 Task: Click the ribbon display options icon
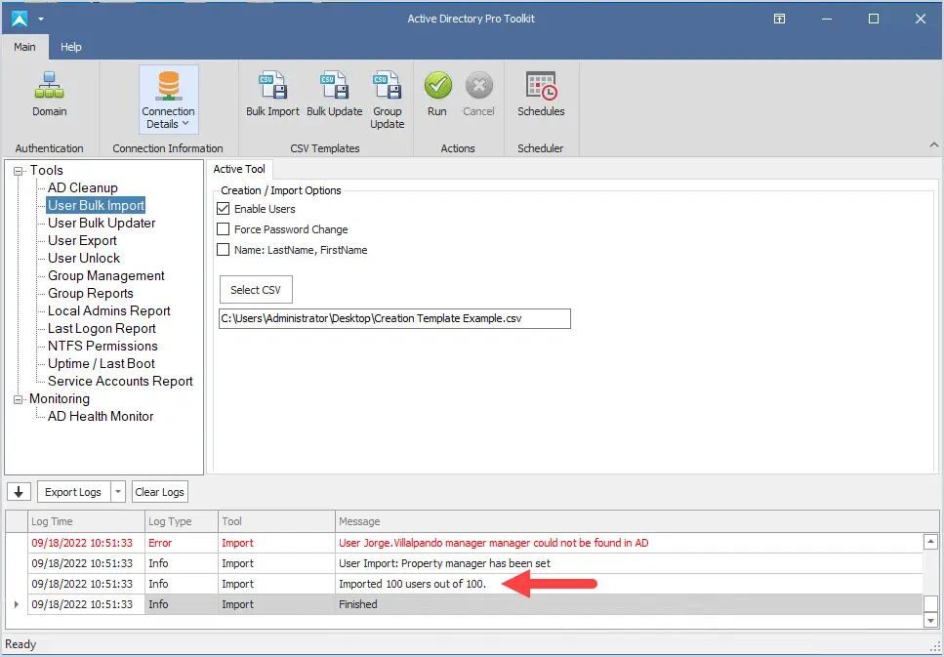[x=779, y=19]
